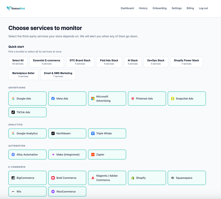Click the Meta Ads Facebook icon
This screenshot has height=199, width=221.
pyautogui.click(x=53, y=98)
